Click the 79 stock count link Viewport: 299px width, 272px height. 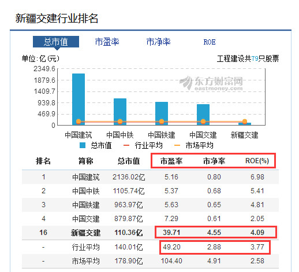coord(255,58)
